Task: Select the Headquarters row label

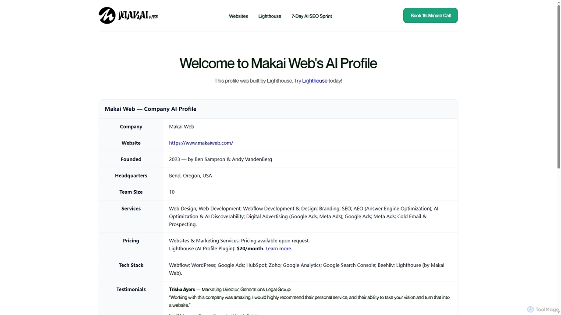Action: point(131,176)
